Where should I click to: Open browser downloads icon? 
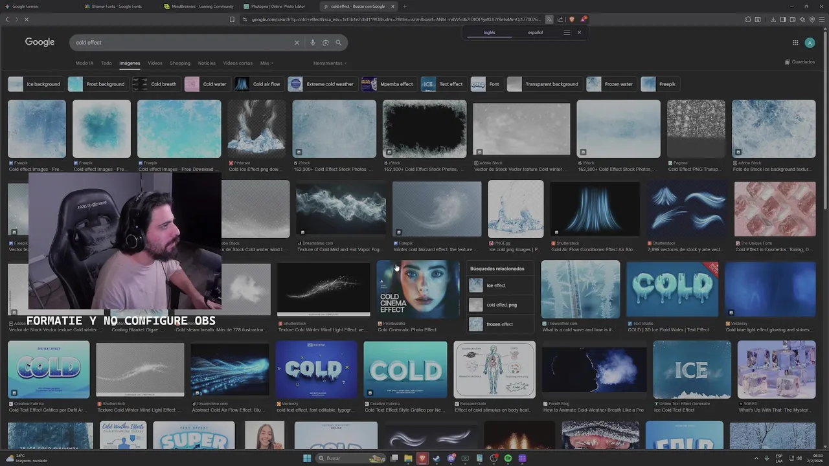pyautogui.click(x=773, y=19)
